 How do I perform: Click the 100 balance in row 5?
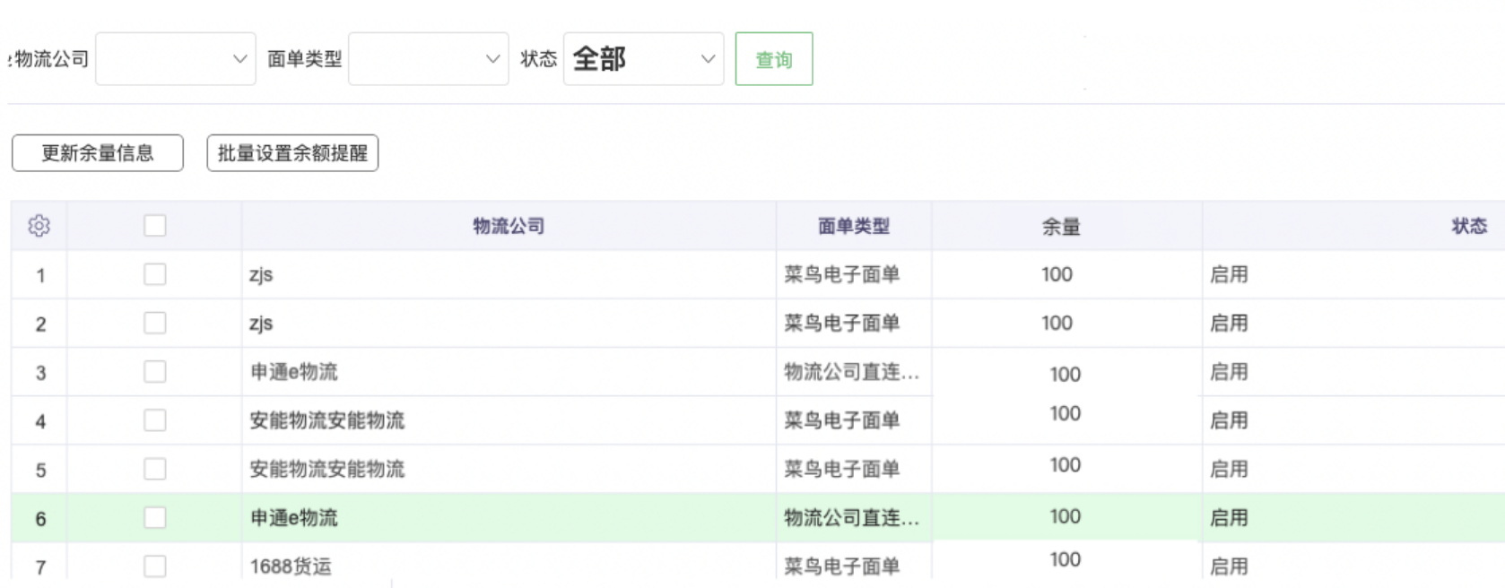click(x=1066, y=465)
